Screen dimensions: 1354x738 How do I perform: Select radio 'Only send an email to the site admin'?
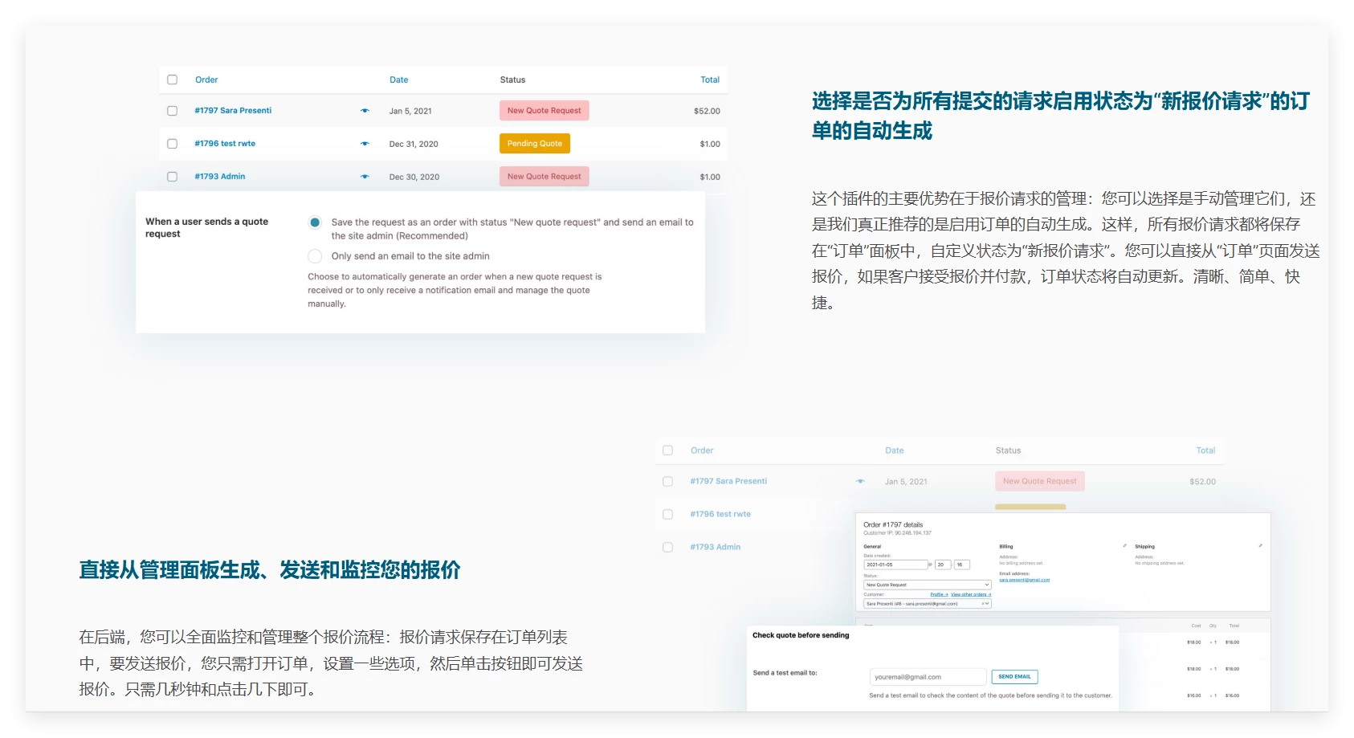pos(315,256)
